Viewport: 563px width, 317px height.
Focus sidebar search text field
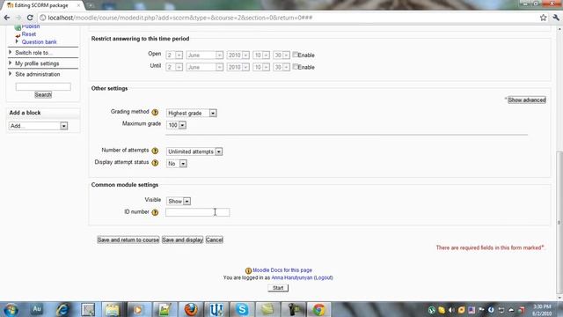pyautogui.click(x=43, y=86)
